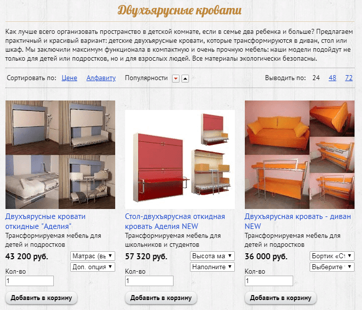362x310 pixels.
Task: Sort products by Цене link
Action: click(x=69, y=78)
